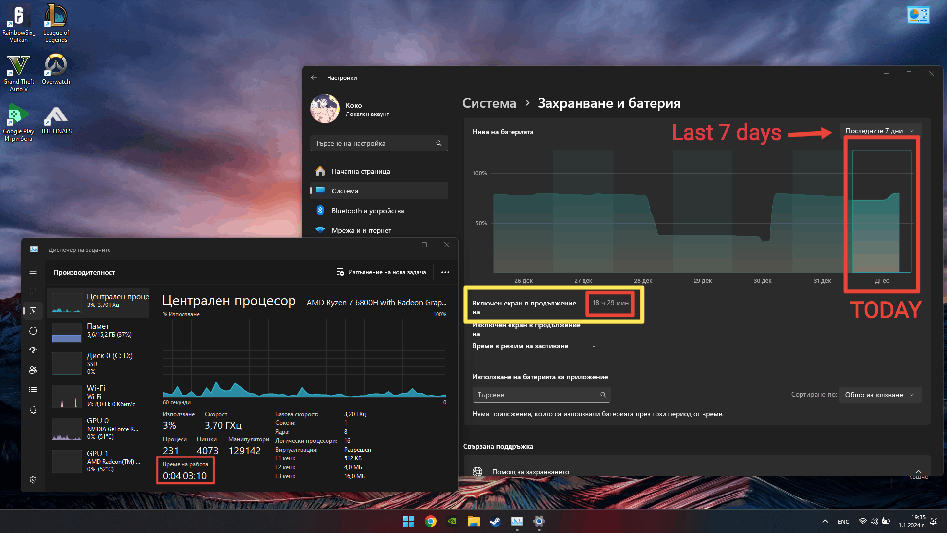Open the 'Общо използване' sort dropdown

[x=880, y=395]
